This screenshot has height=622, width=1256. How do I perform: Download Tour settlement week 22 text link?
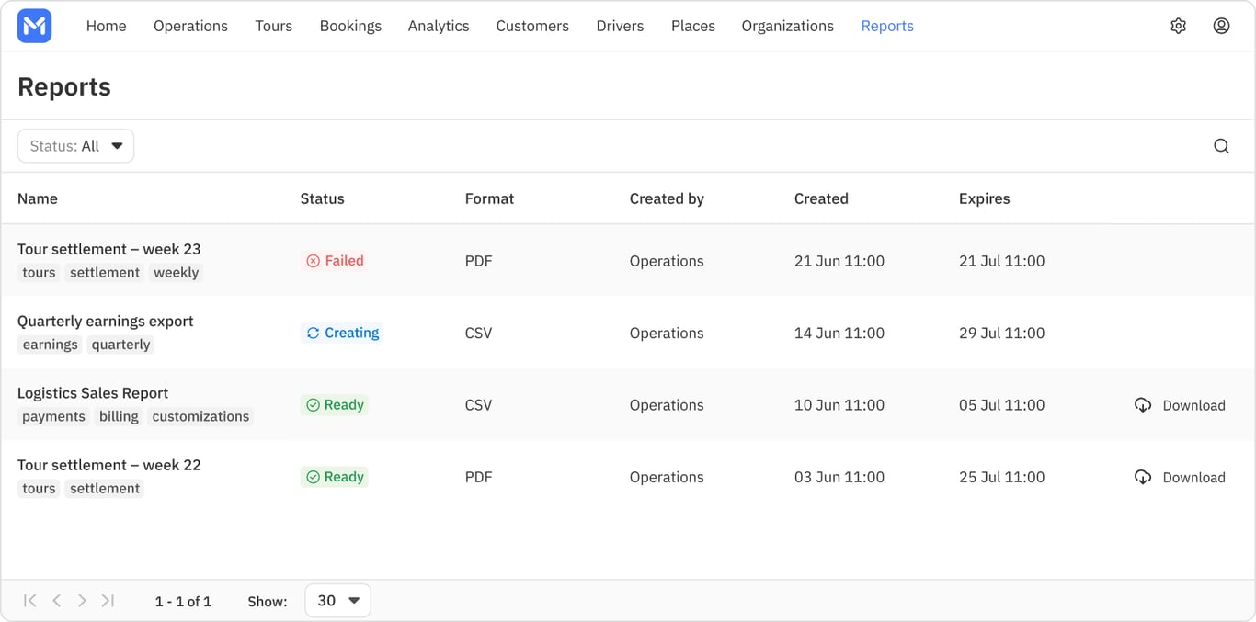(1193, 477)
